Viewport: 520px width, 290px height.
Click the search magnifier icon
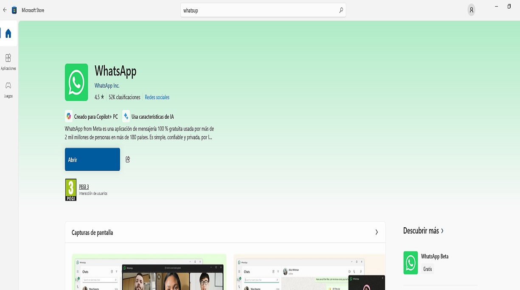point(341,10)
